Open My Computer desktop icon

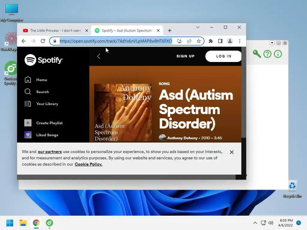pos(12,13)
